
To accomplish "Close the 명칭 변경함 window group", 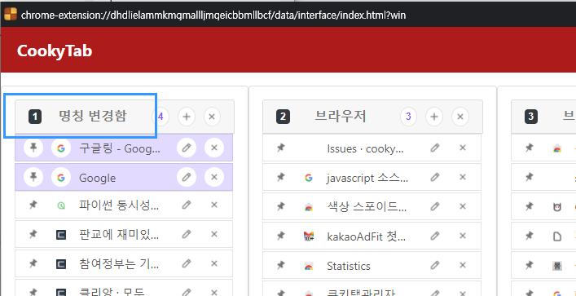I will [x=212, y=117].
